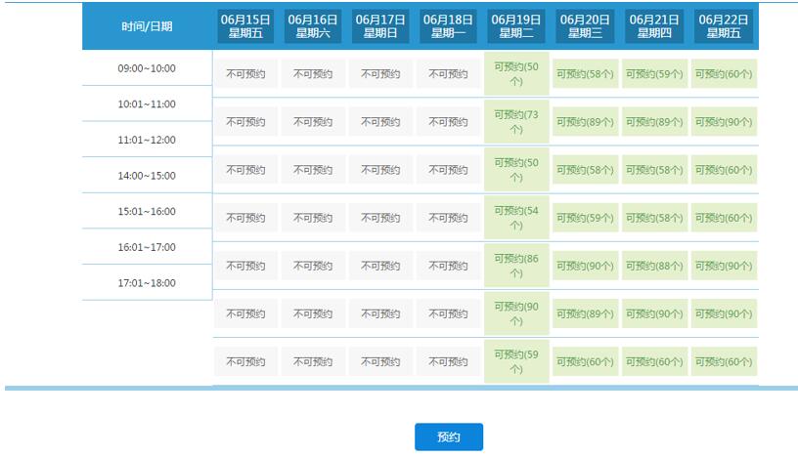
Task: Choose the 06月21日 slot showing 可预约(89个)
Action: point(653,122)
